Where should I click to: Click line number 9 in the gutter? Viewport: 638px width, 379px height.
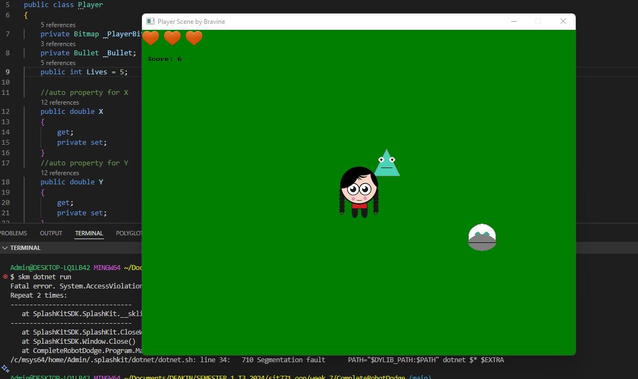pos(7,72)
